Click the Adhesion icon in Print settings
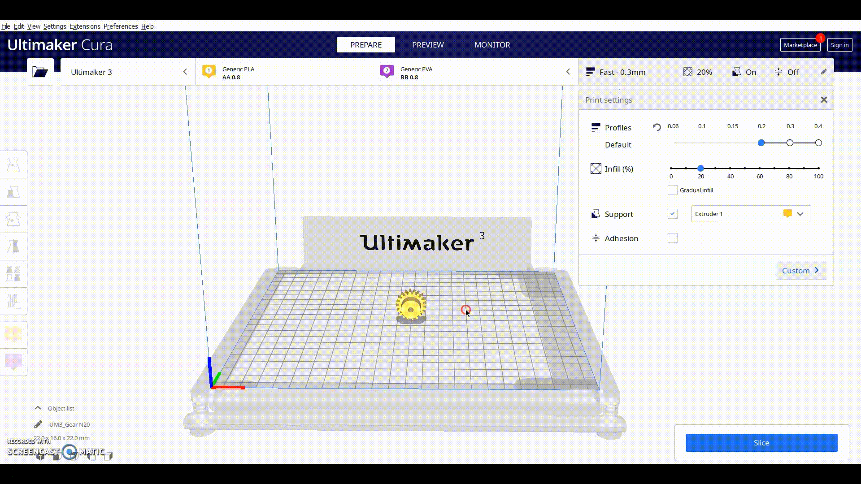 coord(596,238)
